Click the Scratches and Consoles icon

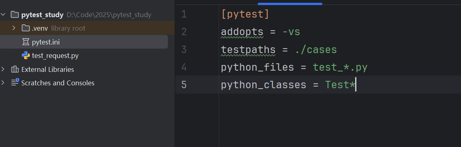click(x=15, y=82)
